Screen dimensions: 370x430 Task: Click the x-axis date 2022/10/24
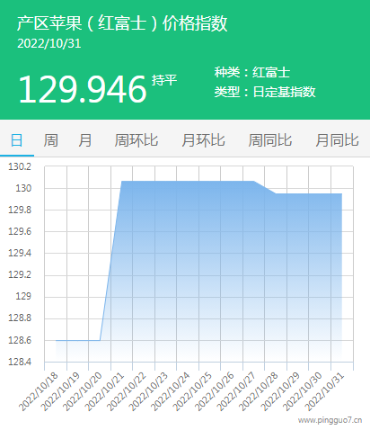[x=171, y=391]
